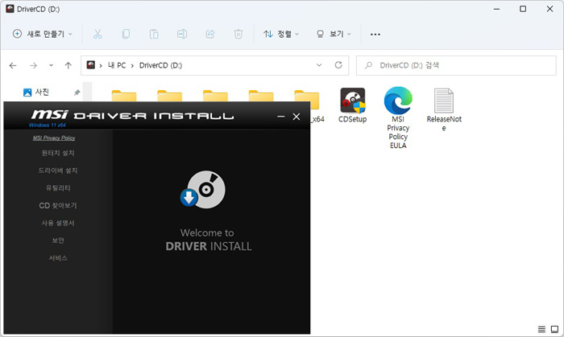The height and width of the screenshot is (337, 564).
Task: Select the ReleaseNote text file
Action: (x=444, y=110)
